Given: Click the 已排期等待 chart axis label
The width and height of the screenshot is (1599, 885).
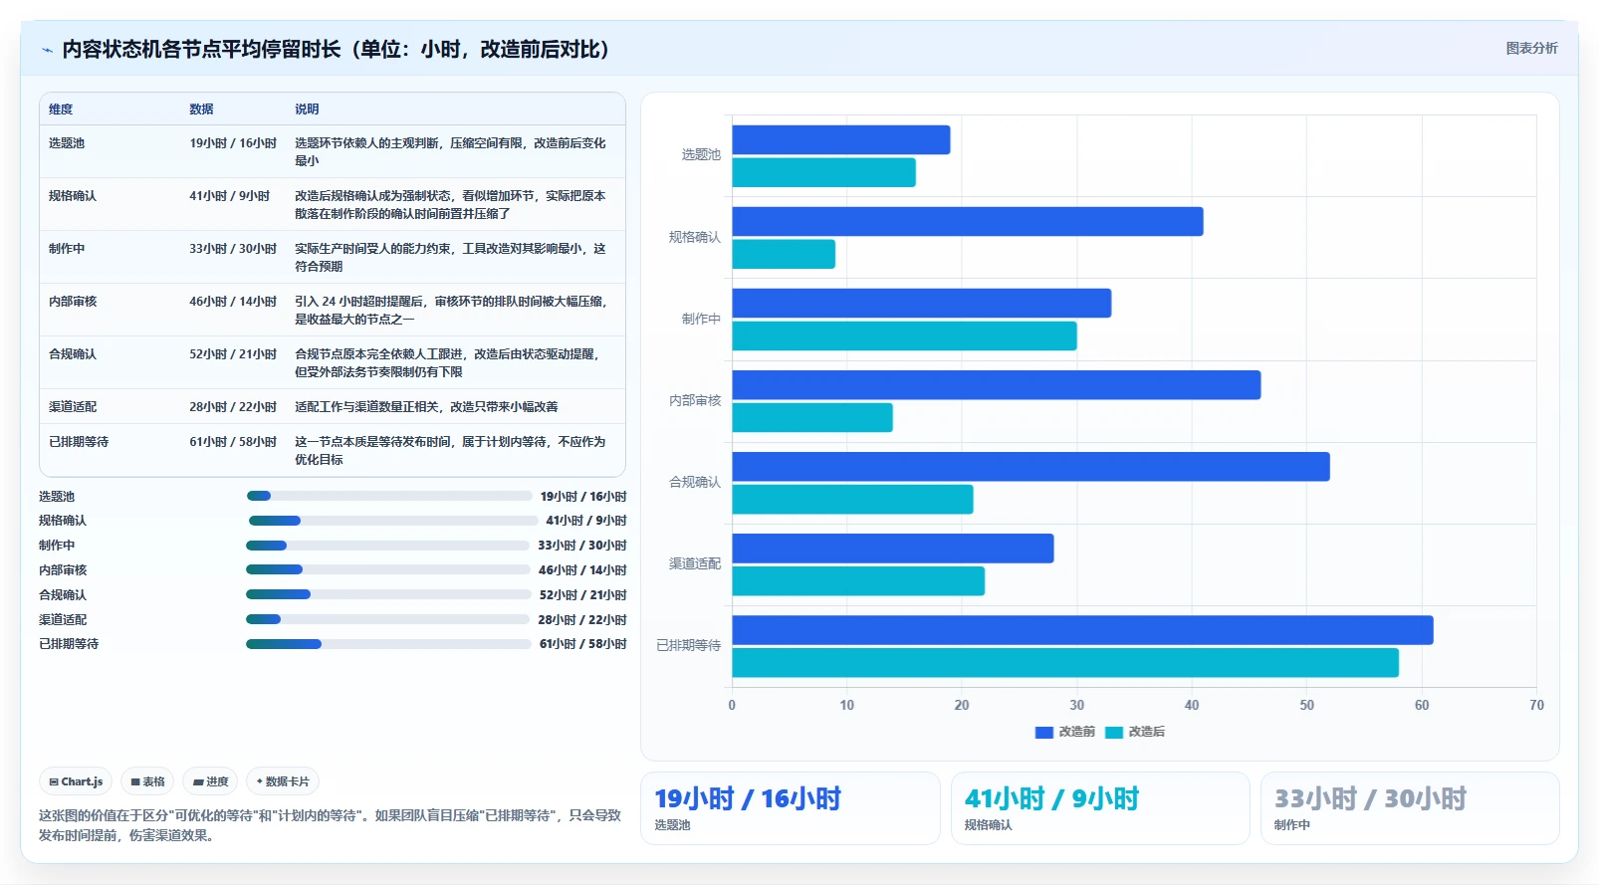Looking at the screenshot, I should pos(689,645).
